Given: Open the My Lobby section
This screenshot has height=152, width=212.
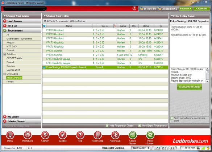Looking at the screenshot, I should tap(22, 116).
